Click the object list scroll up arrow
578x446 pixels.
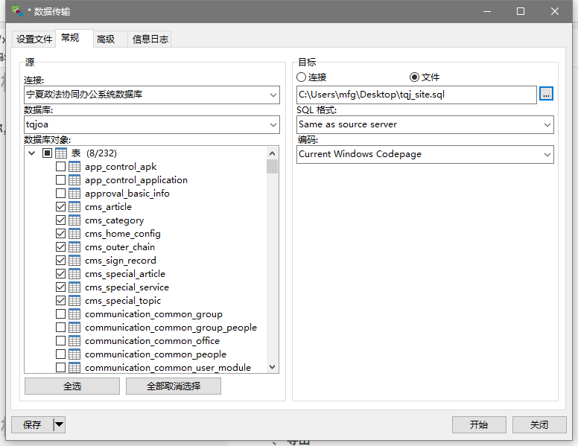272,153
